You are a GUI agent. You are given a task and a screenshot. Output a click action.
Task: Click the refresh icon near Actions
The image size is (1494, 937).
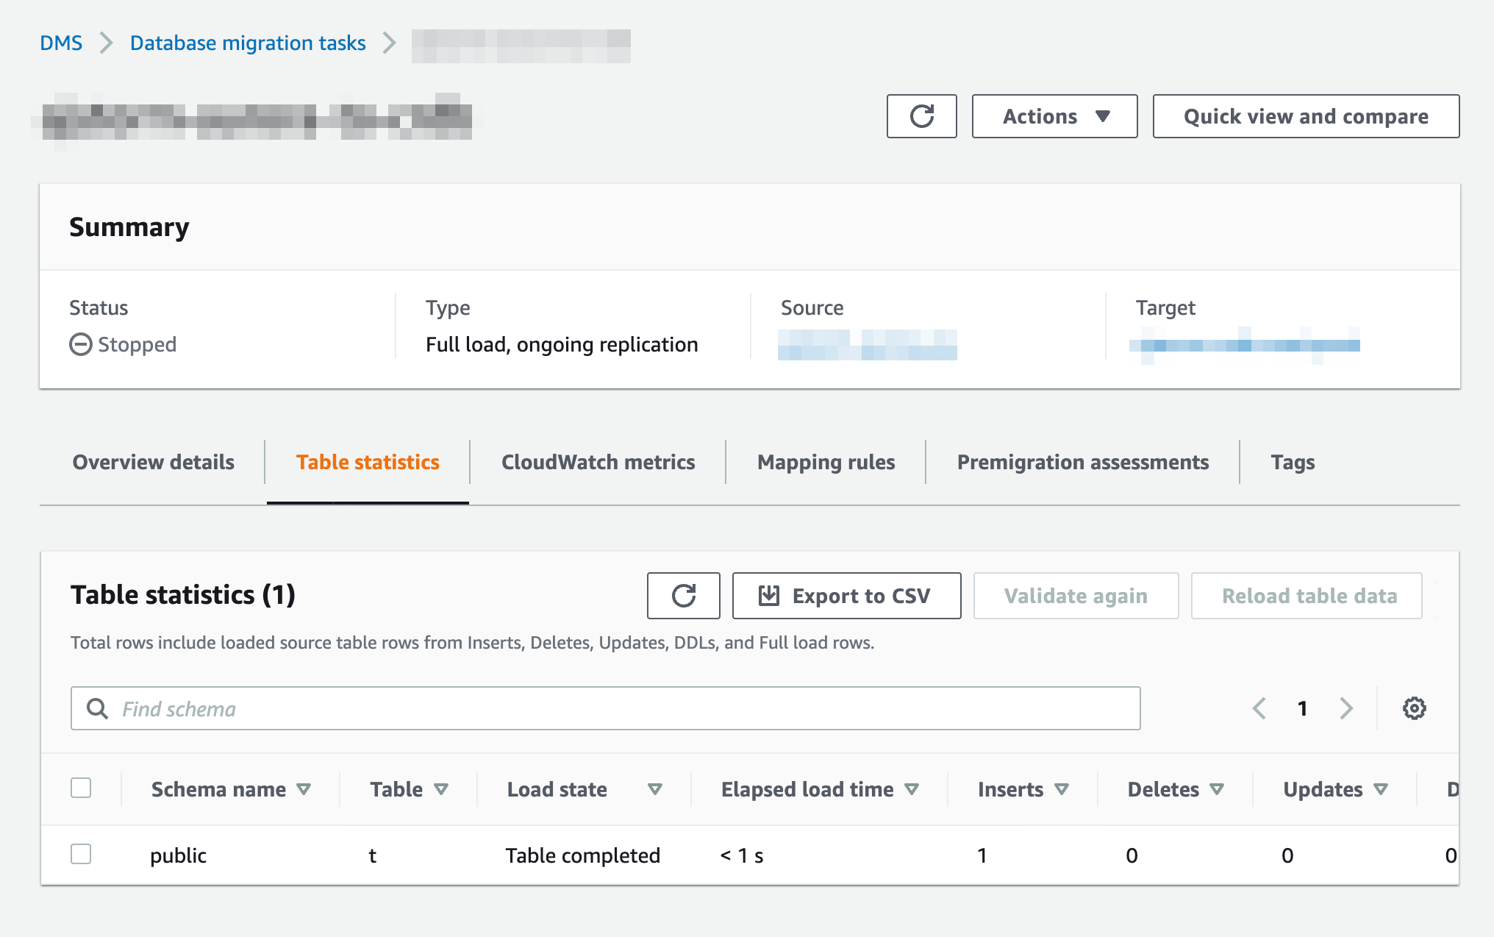(921, 116)
